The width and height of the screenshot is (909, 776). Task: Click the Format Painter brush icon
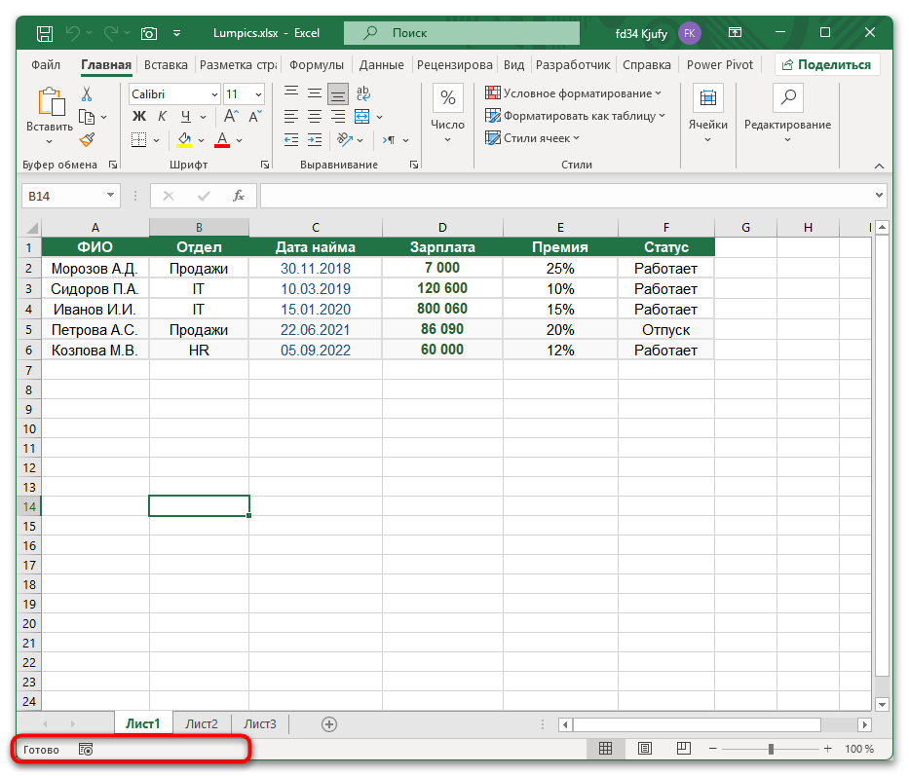click(87, 139)
